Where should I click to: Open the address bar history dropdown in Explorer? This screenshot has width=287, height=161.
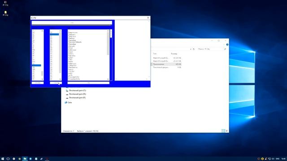pos(191,49)
